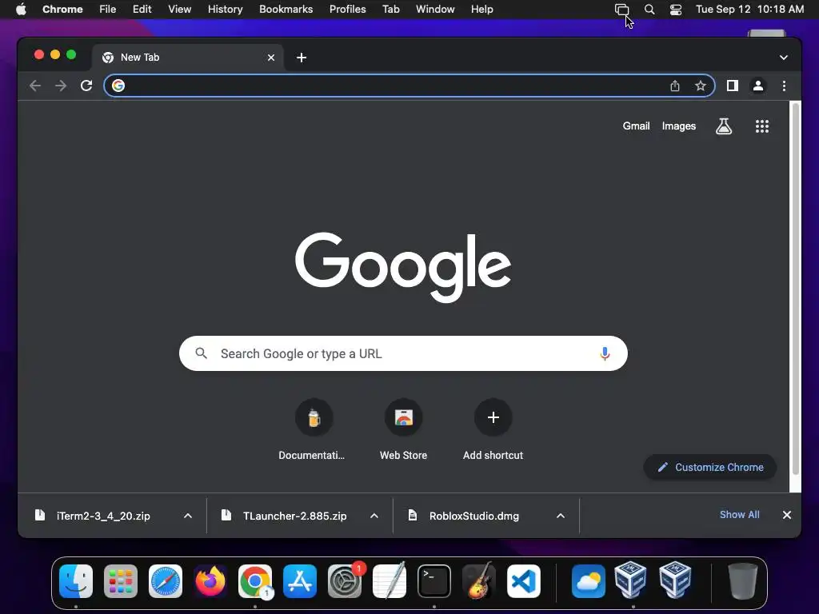This screenshot has width=819, height=614.
Task: Open Google Images link
Action: click(678, 126)
